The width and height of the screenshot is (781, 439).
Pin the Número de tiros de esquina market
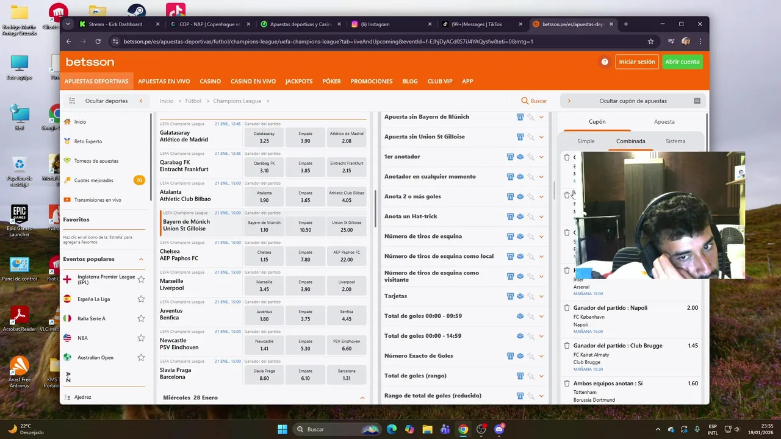click(531, 237)
